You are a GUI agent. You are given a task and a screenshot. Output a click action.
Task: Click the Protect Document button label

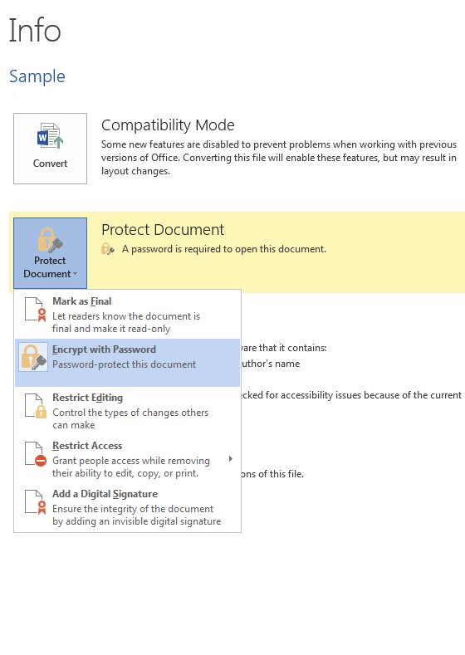(47, 267)
